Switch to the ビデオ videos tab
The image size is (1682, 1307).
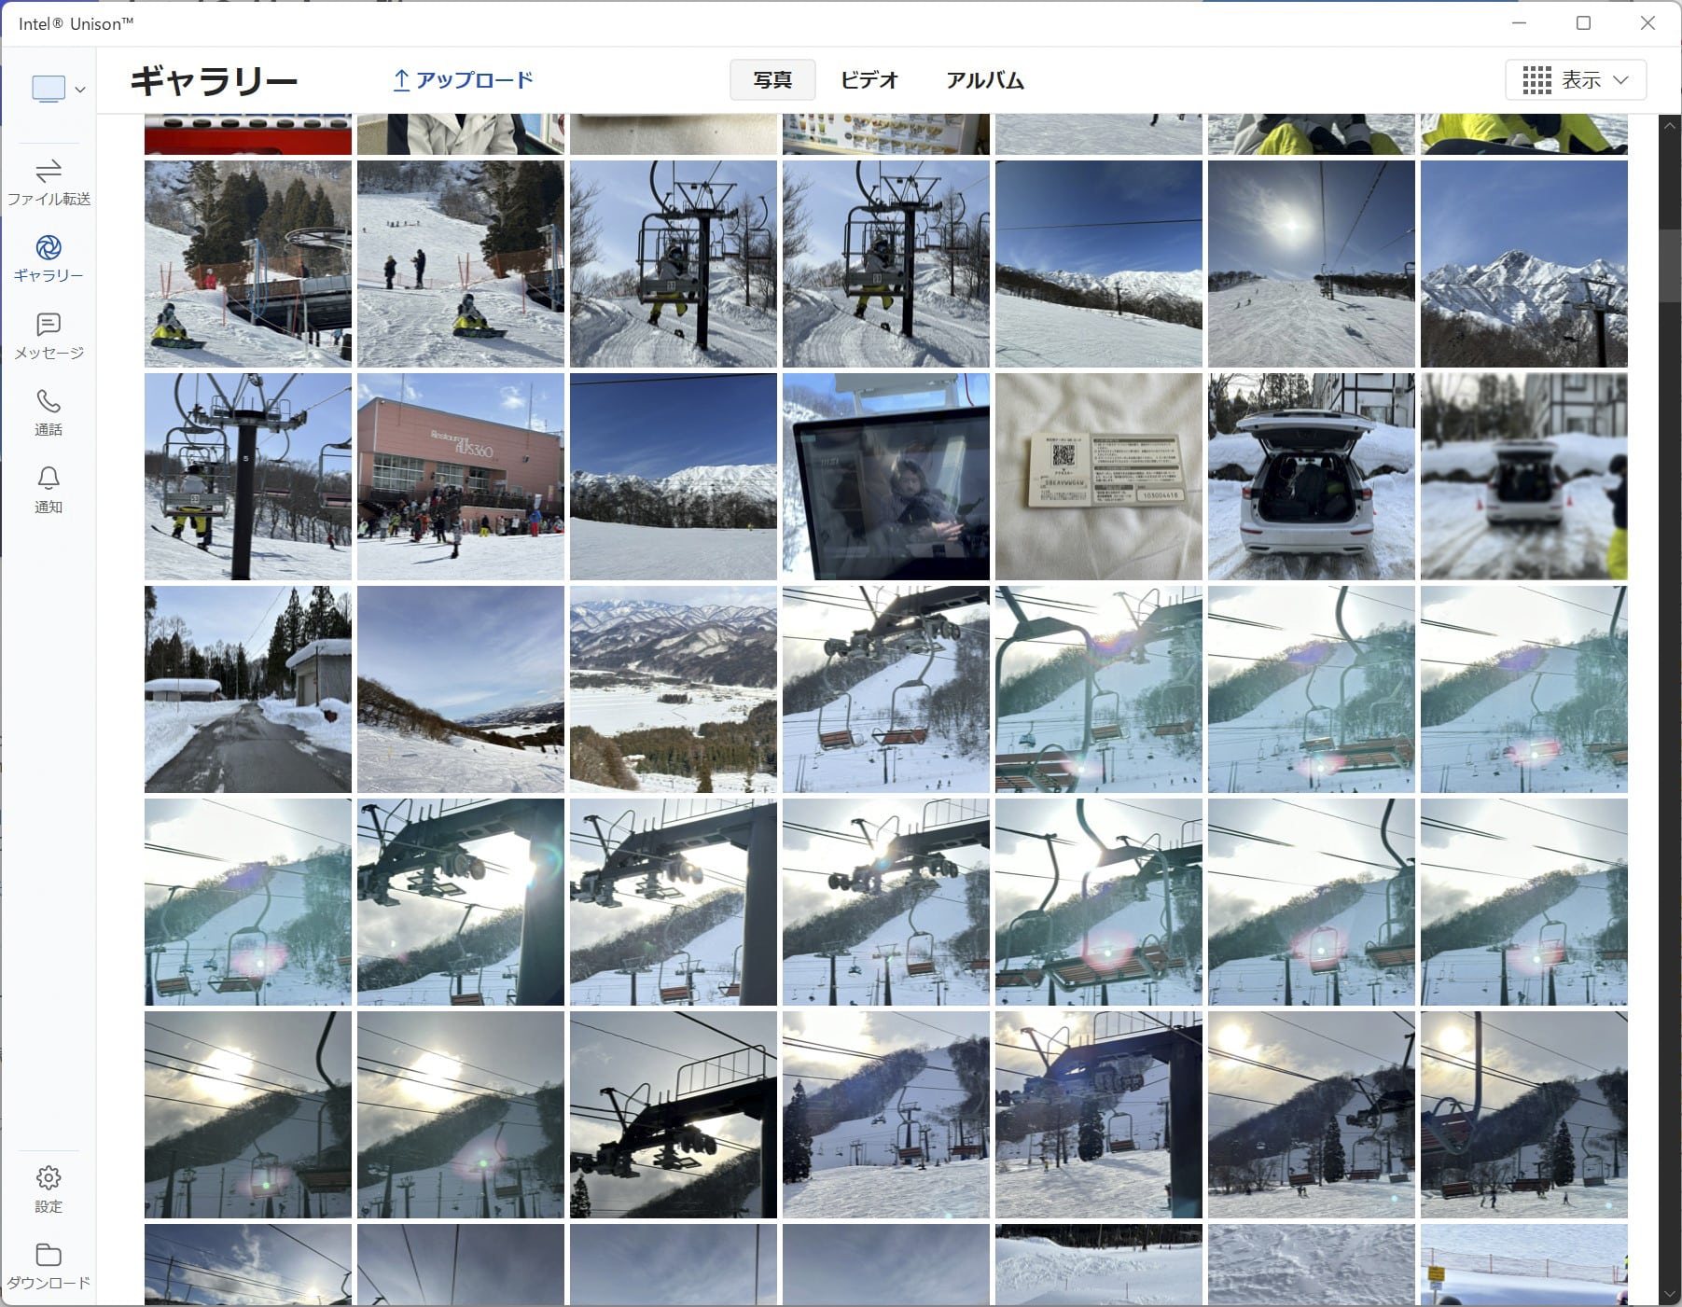(x=869, y=80)
